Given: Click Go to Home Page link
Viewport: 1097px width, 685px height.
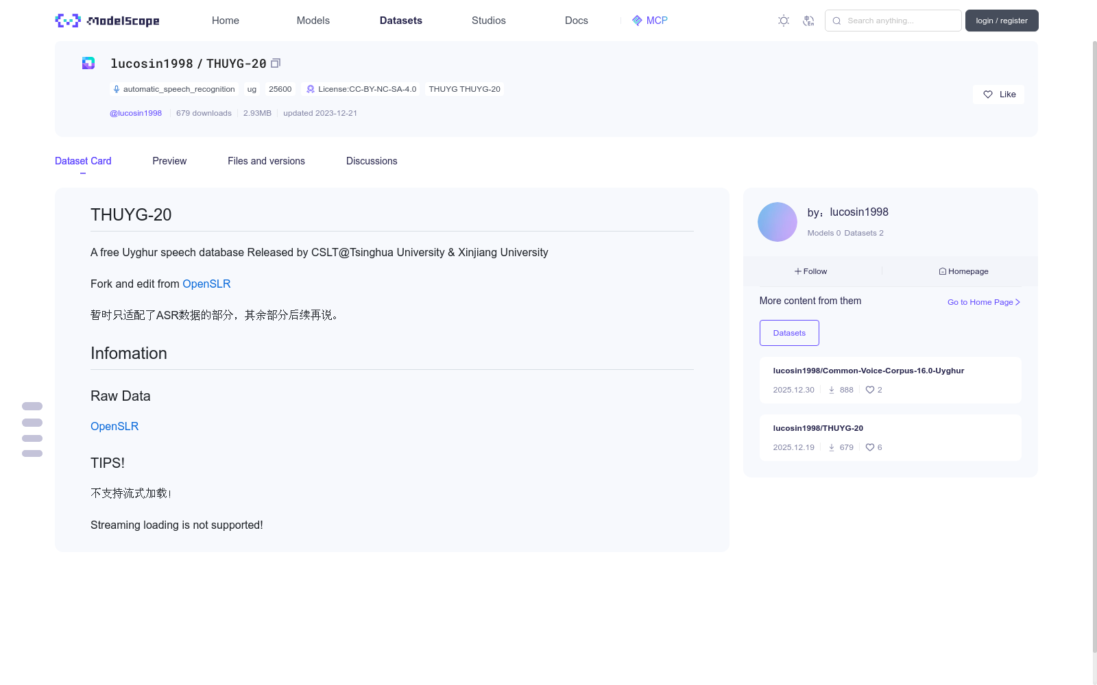Looking at the screenshot, I should point(984,302).
